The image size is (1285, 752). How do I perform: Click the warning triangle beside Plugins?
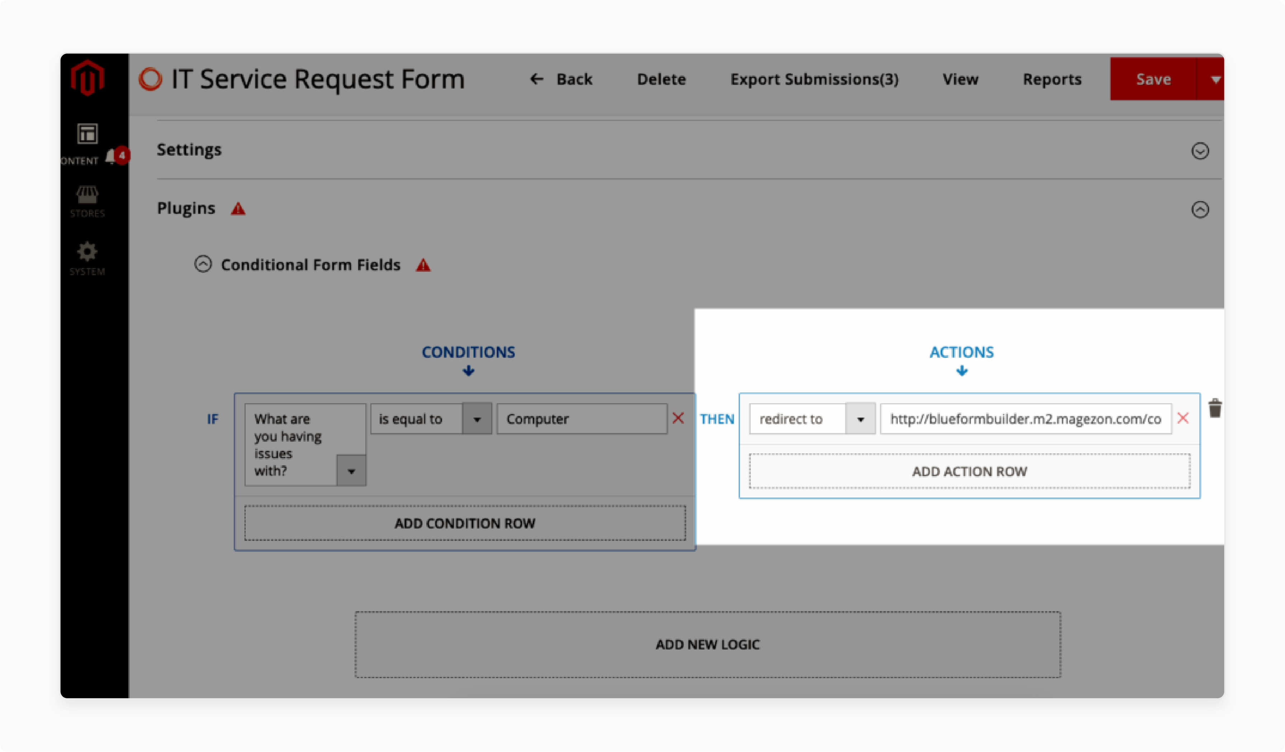pos(238,209)
